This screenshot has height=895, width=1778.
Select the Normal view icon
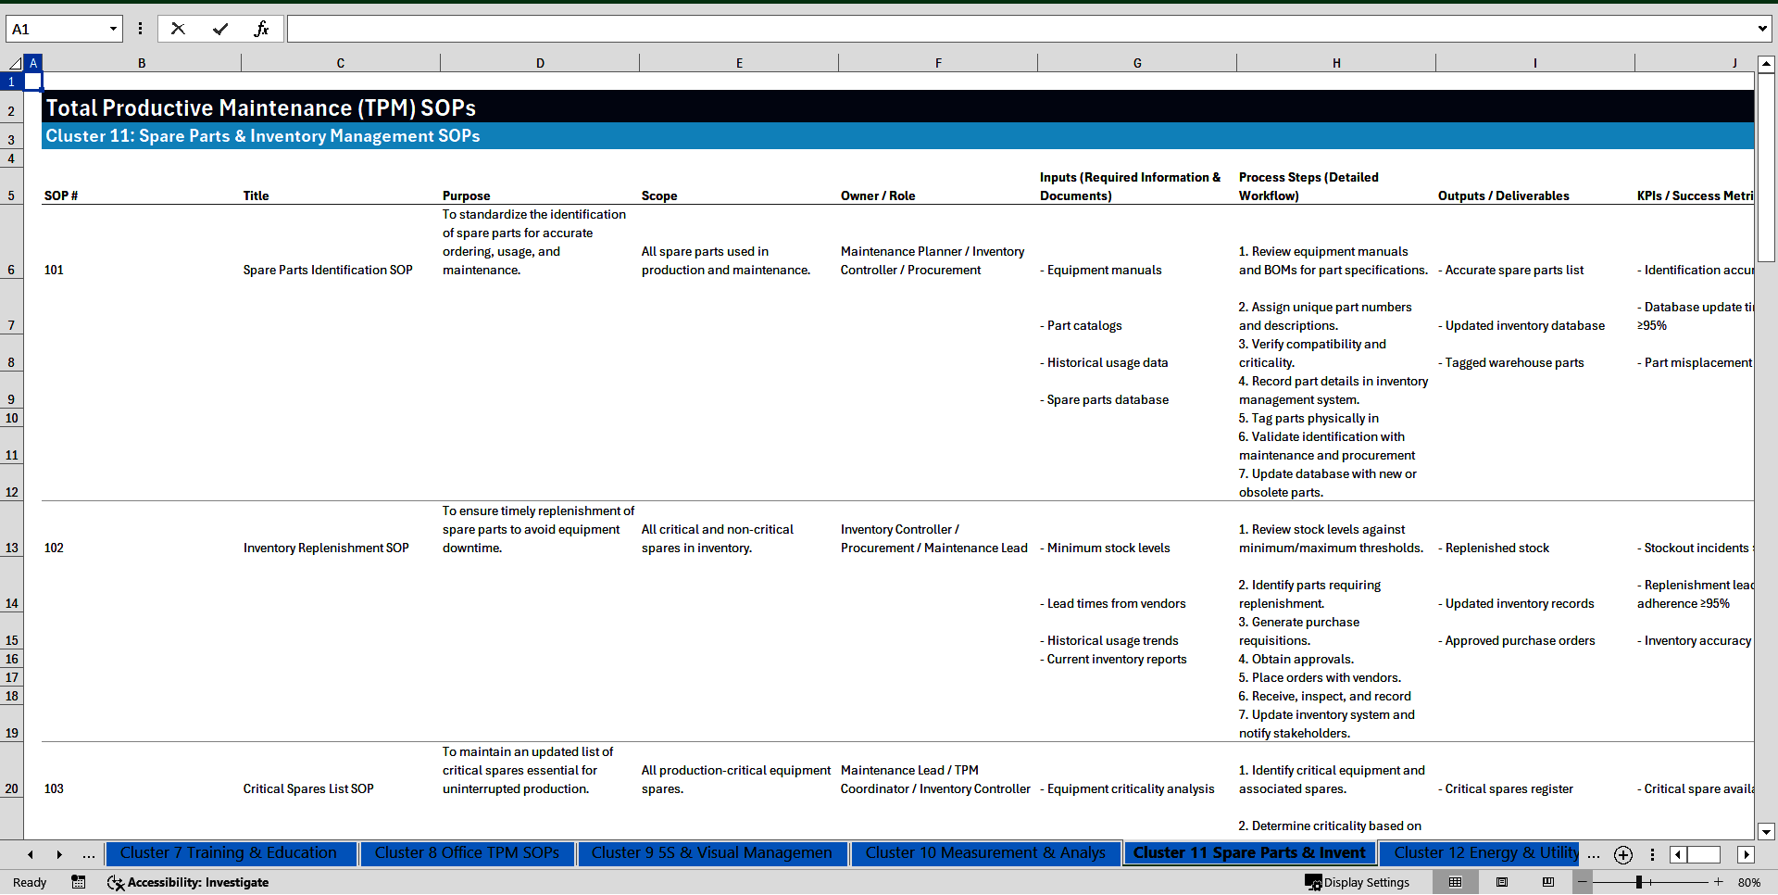point(1457,882)
